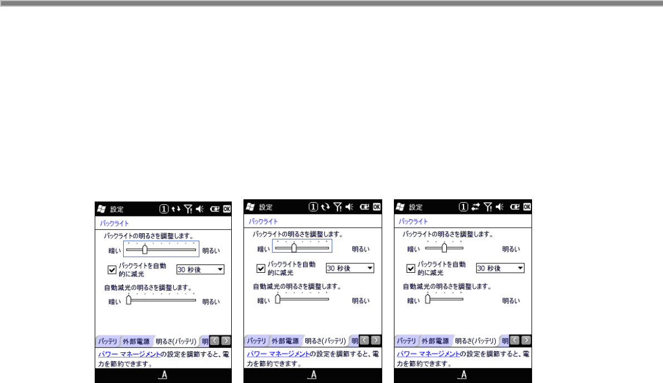Open the 30 秒後 dropdown in right screenshot
The height and width of the screenshot is (383, 663).
pos(500,268)
